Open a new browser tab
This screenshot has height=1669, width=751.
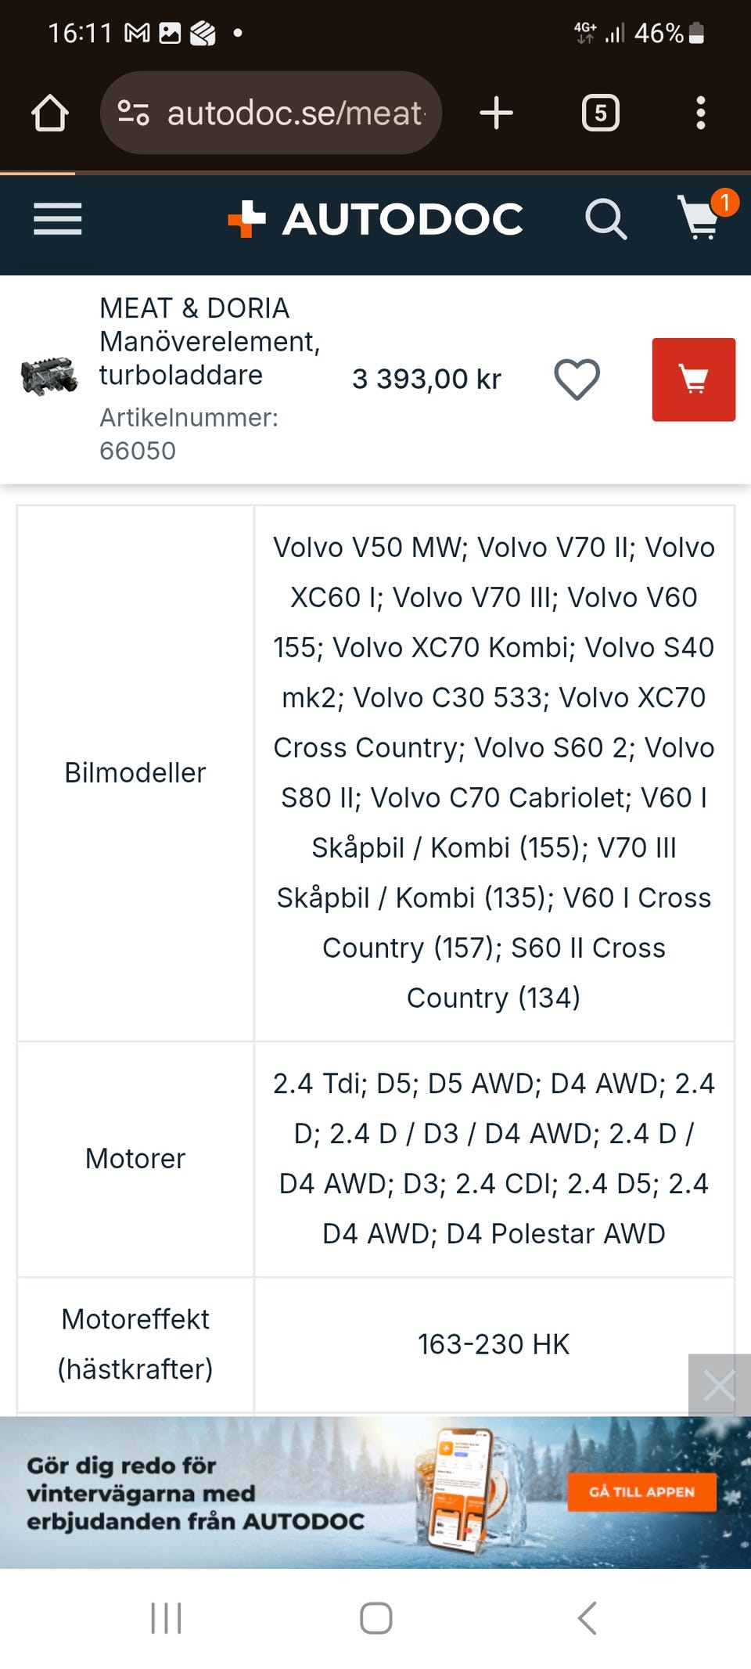coord(496,113)
